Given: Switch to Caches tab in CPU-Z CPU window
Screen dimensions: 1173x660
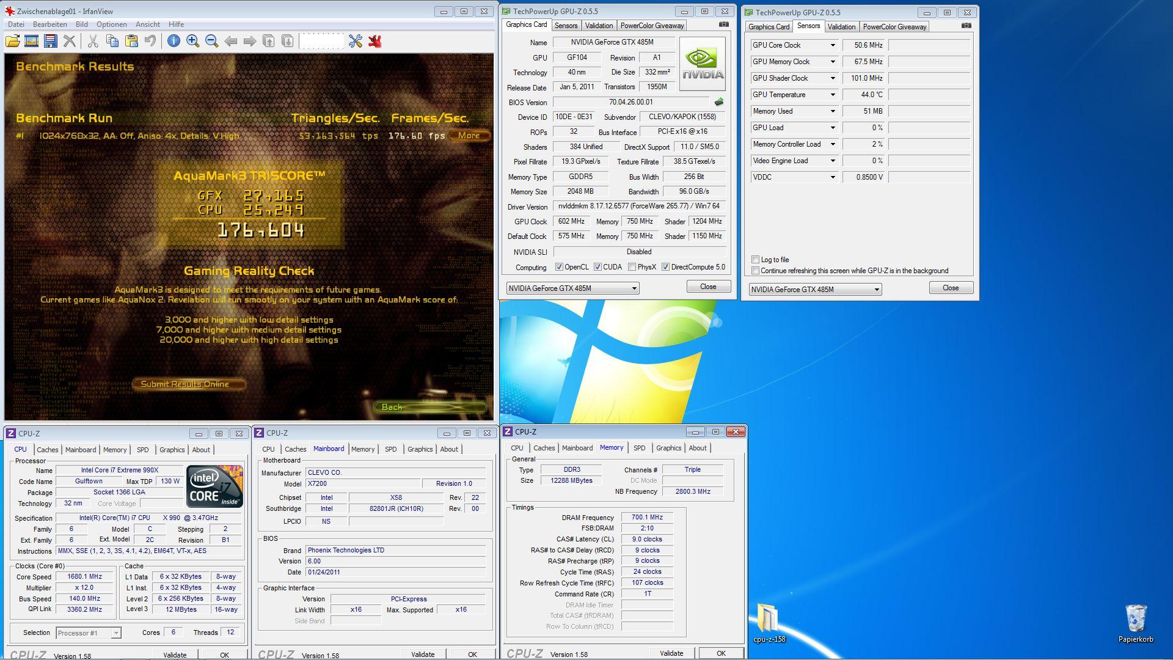Looking at the screenshot, I should [x=47, y=450].
